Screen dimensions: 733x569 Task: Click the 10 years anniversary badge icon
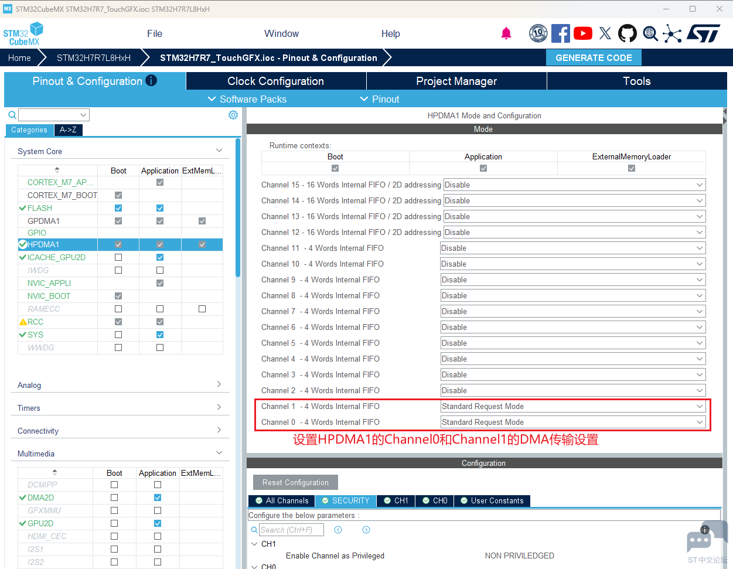(538, 33)
